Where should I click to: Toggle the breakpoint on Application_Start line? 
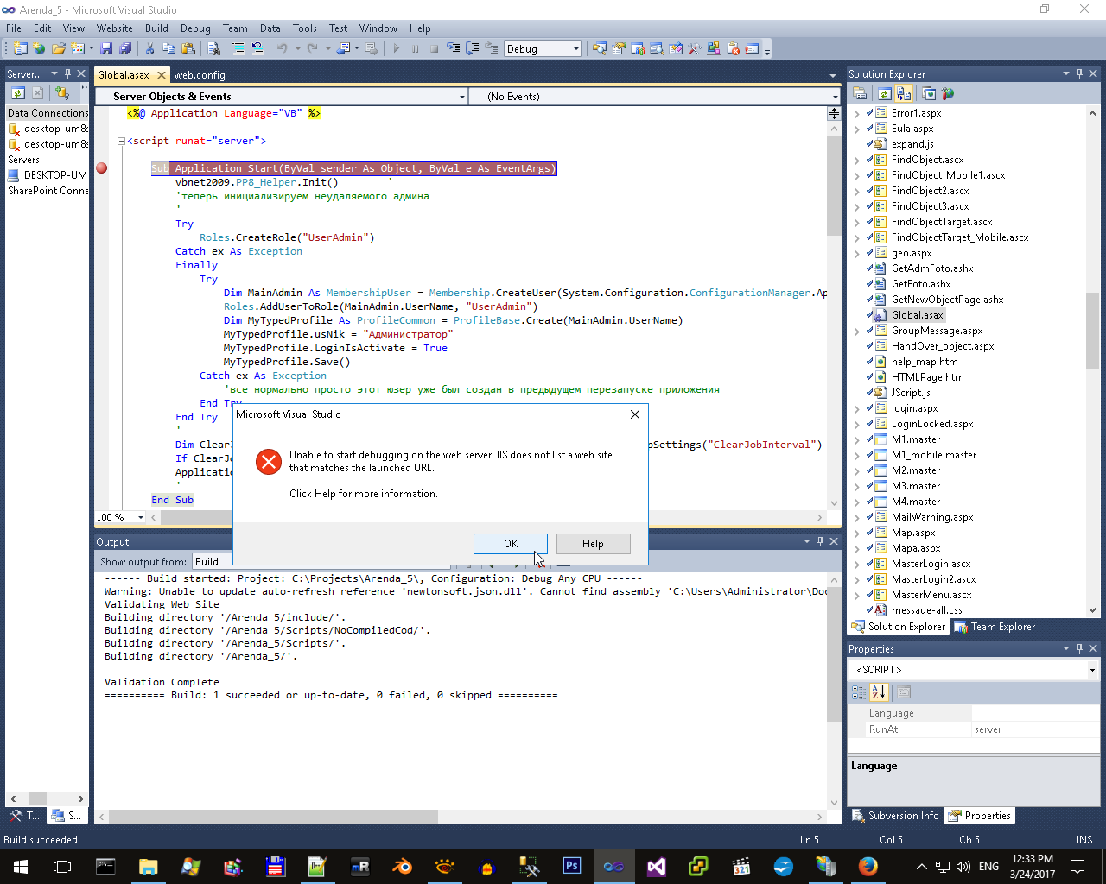click(102, 168)
